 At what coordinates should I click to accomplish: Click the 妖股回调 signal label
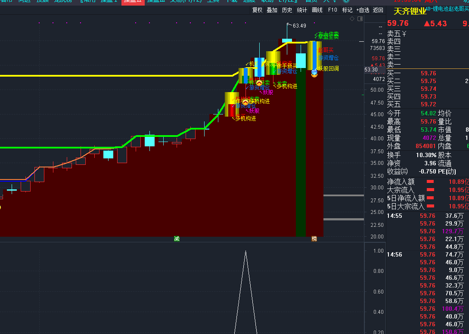pos(328,69)
